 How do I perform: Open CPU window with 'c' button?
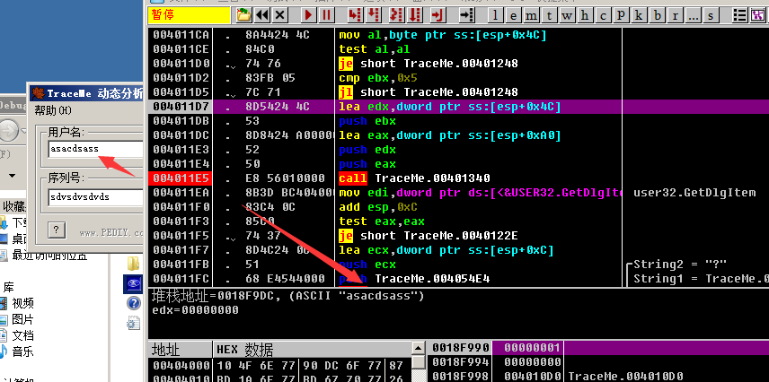click(x=603, y=15)
